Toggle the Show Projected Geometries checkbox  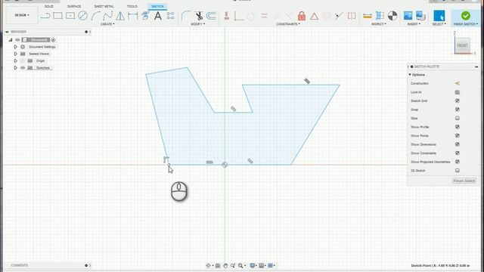coord(457,162)
